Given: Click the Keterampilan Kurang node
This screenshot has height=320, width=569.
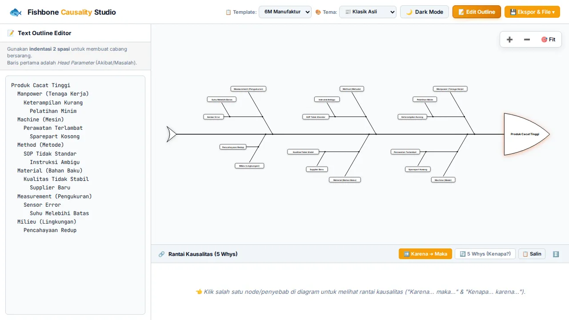Looking at the screenshot, I should (412, 117).
